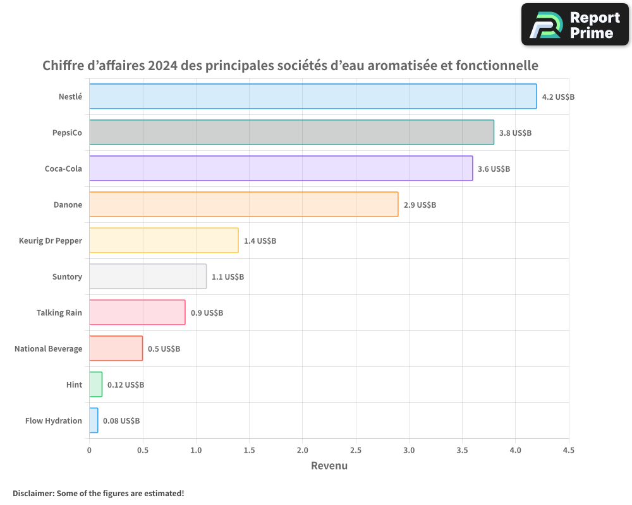Select the PepsiCo gray bar

click(x=291, y=133)
